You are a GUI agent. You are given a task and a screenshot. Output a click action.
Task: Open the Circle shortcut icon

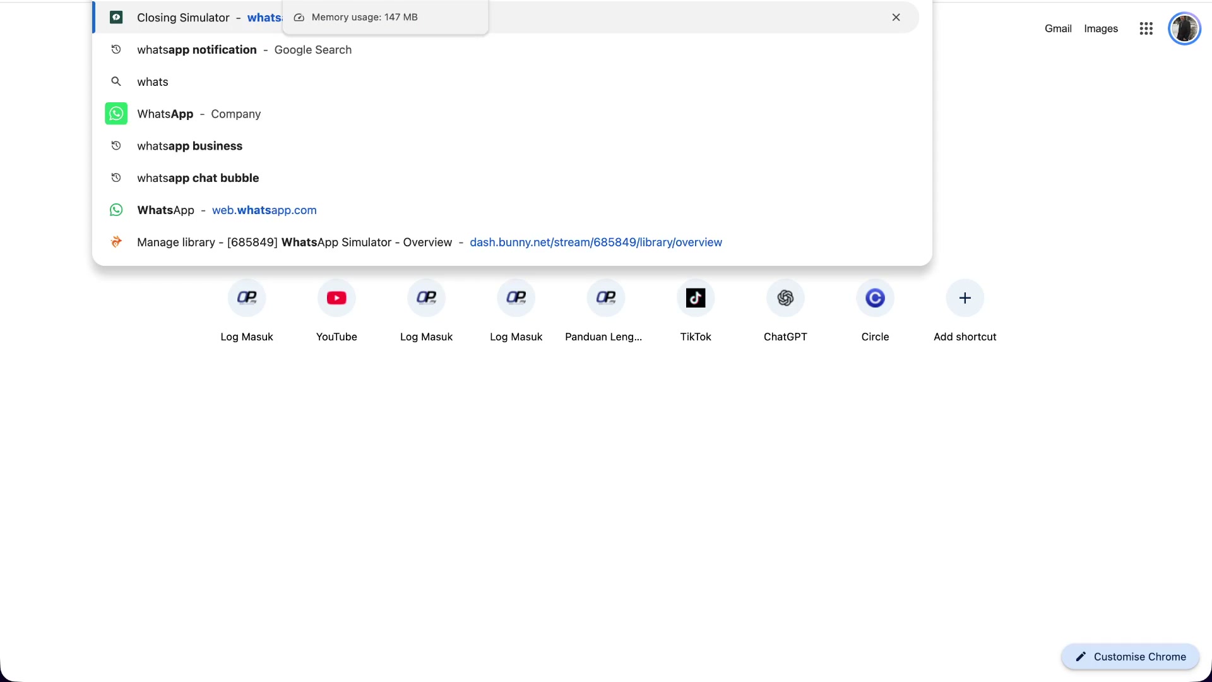[875, 298]
